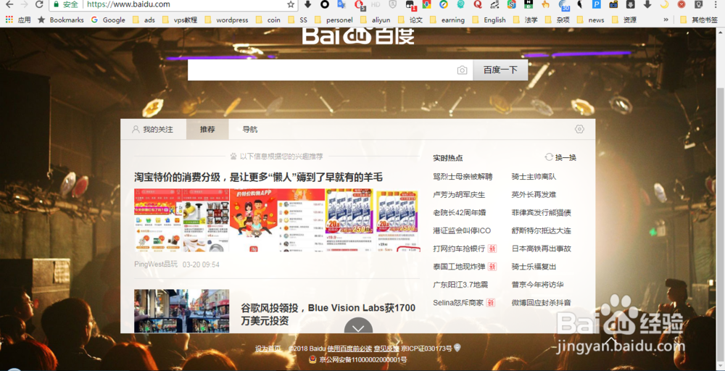Click the S logo extension icon
This screenshot has width=725, height=371.
pos(511,4)
